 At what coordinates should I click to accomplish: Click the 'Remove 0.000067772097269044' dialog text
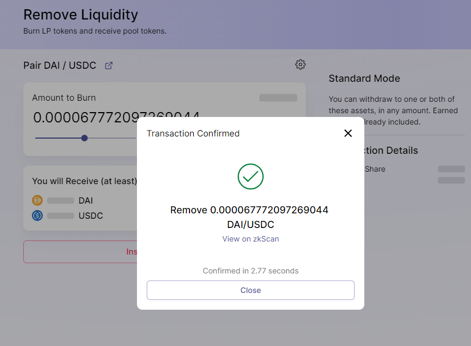(250, 210)
